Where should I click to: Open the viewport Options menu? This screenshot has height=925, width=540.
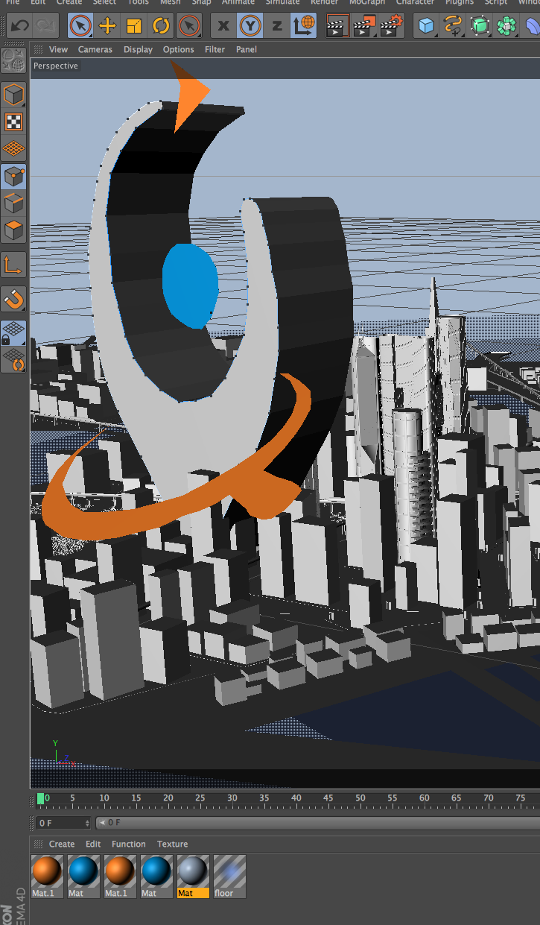(178, 49)
